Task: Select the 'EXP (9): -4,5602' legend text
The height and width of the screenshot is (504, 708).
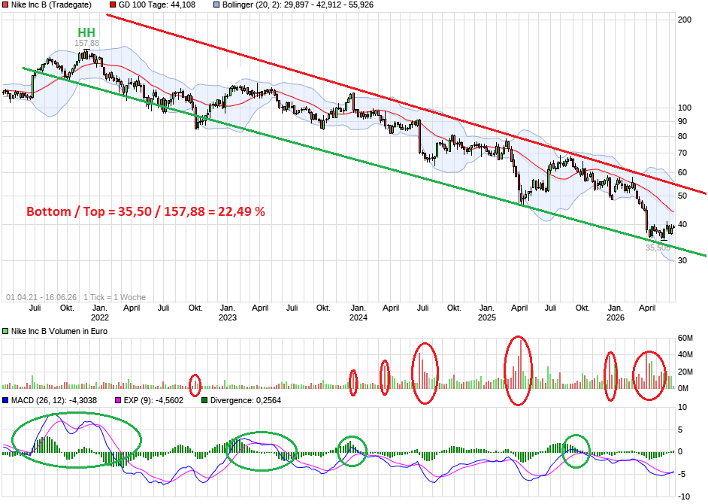Action: [x=153, y=400]
